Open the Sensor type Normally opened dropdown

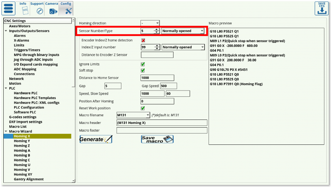point(183,31)
